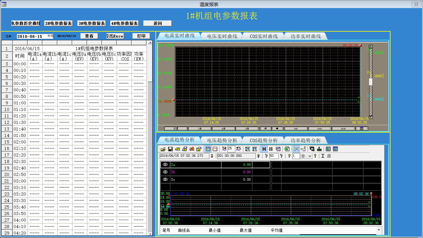Click the yellow tag icon in the trend toolbar
The width and height of the screenshot is (423, 238).
click(177, 149)
